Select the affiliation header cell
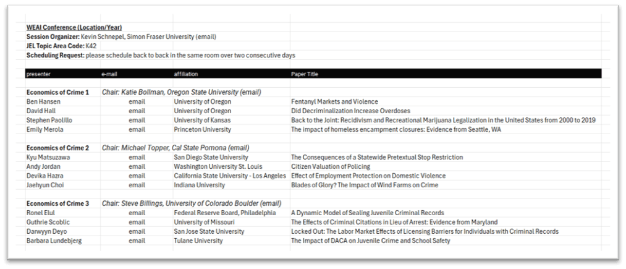The width and height of the screenshot is (626, 269). pyautogui.click(x=185, y=74)
